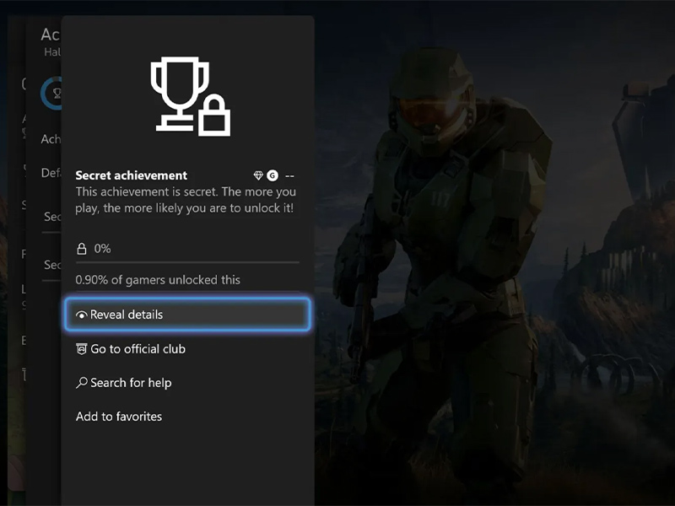Click the magnifier icon beside Search for help
Viewport: 675px width, 506px height.
(81, 383)
